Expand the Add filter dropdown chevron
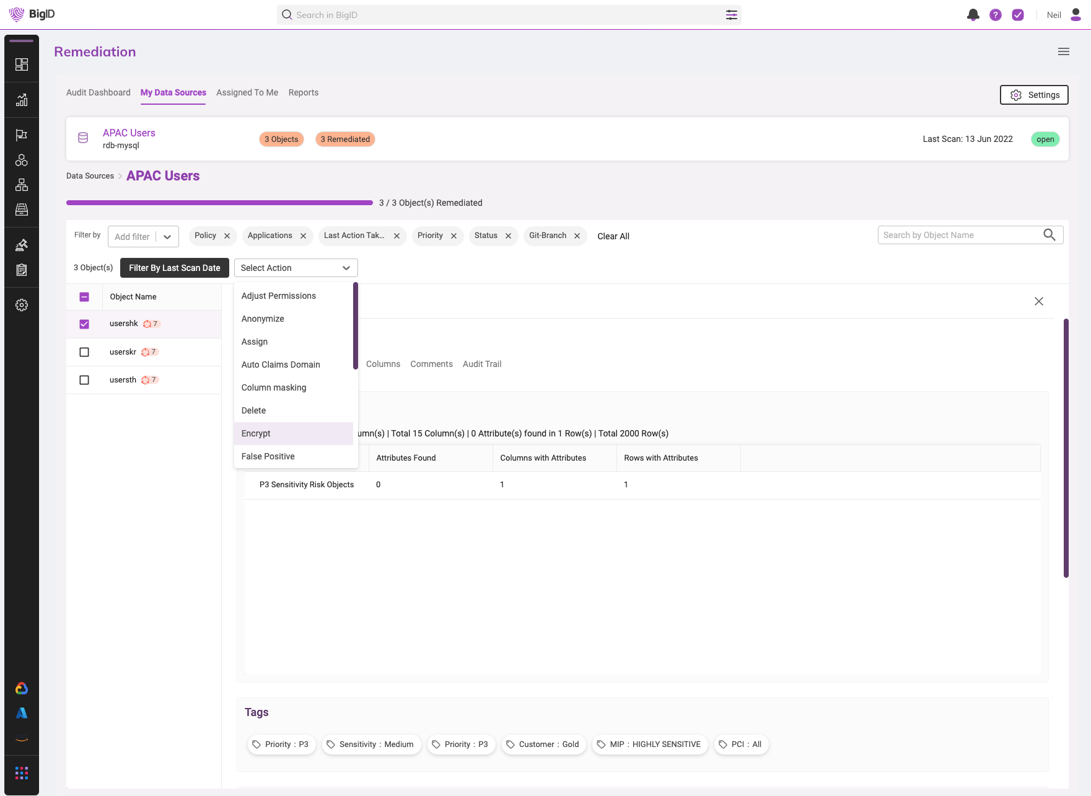Image resolution: width=1091 pixels, height=796 pixels. tap(167, 236)
